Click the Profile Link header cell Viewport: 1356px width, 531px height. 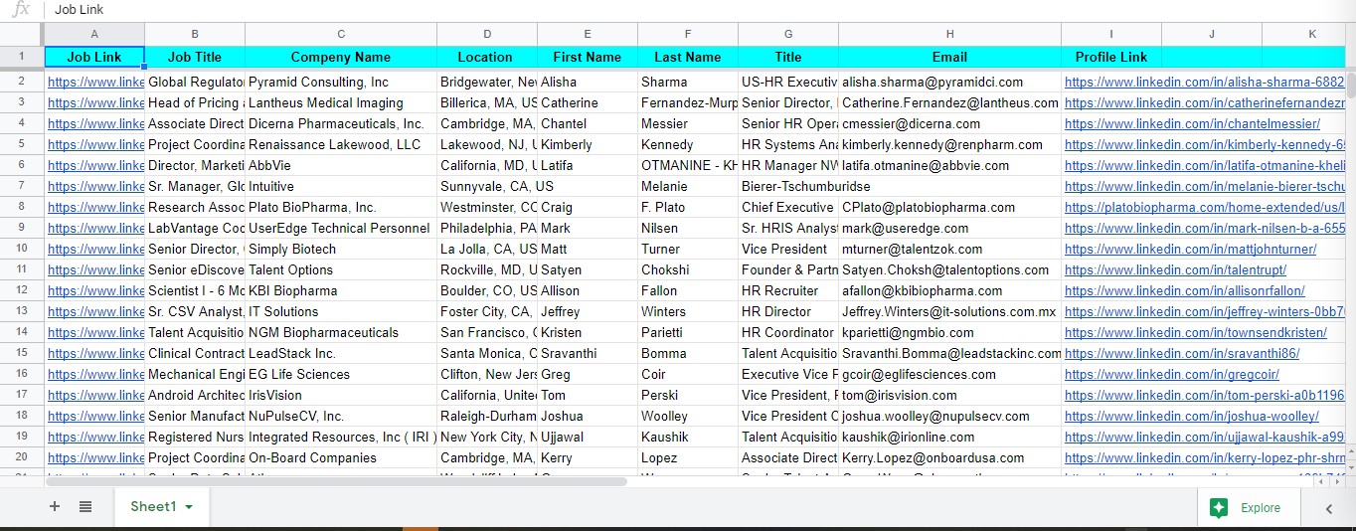pyautogui.click(x=1111, y=57)
